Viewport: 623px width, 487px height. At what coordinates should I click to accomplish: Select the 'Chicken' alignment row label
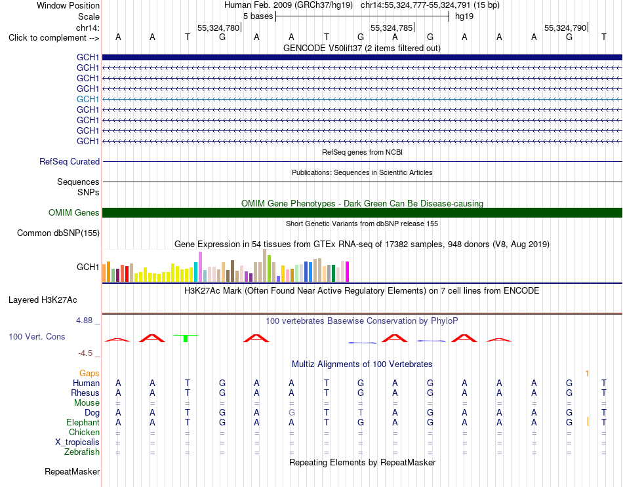click(84, 432)
